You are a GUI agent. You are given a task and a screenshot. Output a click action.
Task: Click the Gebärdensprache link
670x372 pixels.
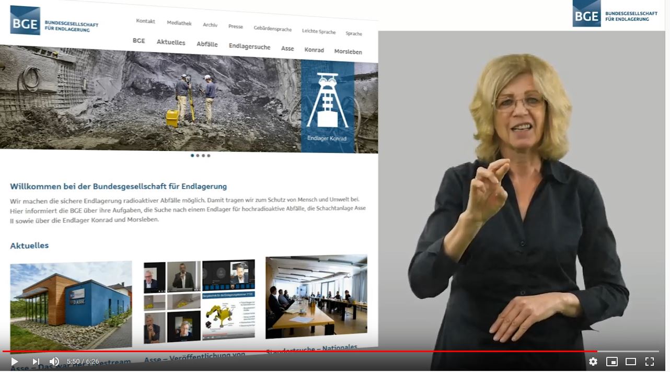click(273, 29)
